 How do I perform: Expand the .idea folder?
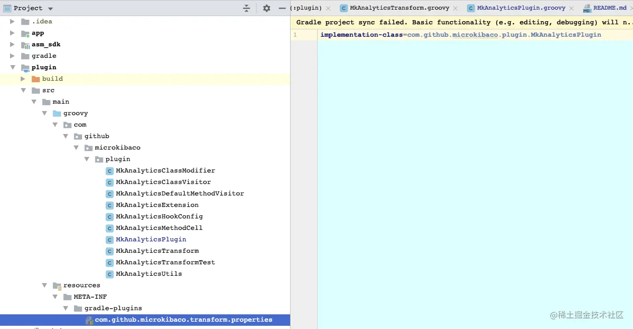(x=12, y=22)
